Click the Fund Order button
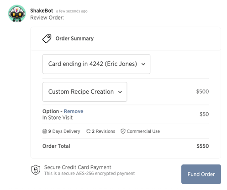 coord(201,174)
